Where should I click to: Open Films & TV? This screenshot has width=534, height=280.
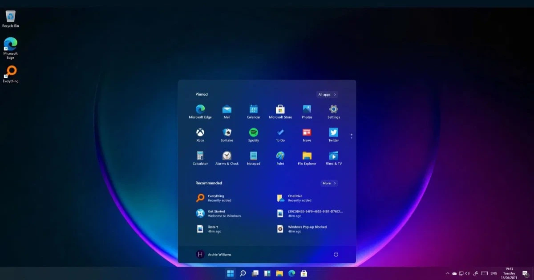click(334, 158)
